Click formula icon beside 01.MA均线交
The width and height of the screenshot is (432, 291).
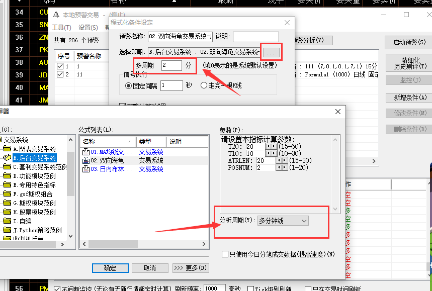click(x=86, y=152)
